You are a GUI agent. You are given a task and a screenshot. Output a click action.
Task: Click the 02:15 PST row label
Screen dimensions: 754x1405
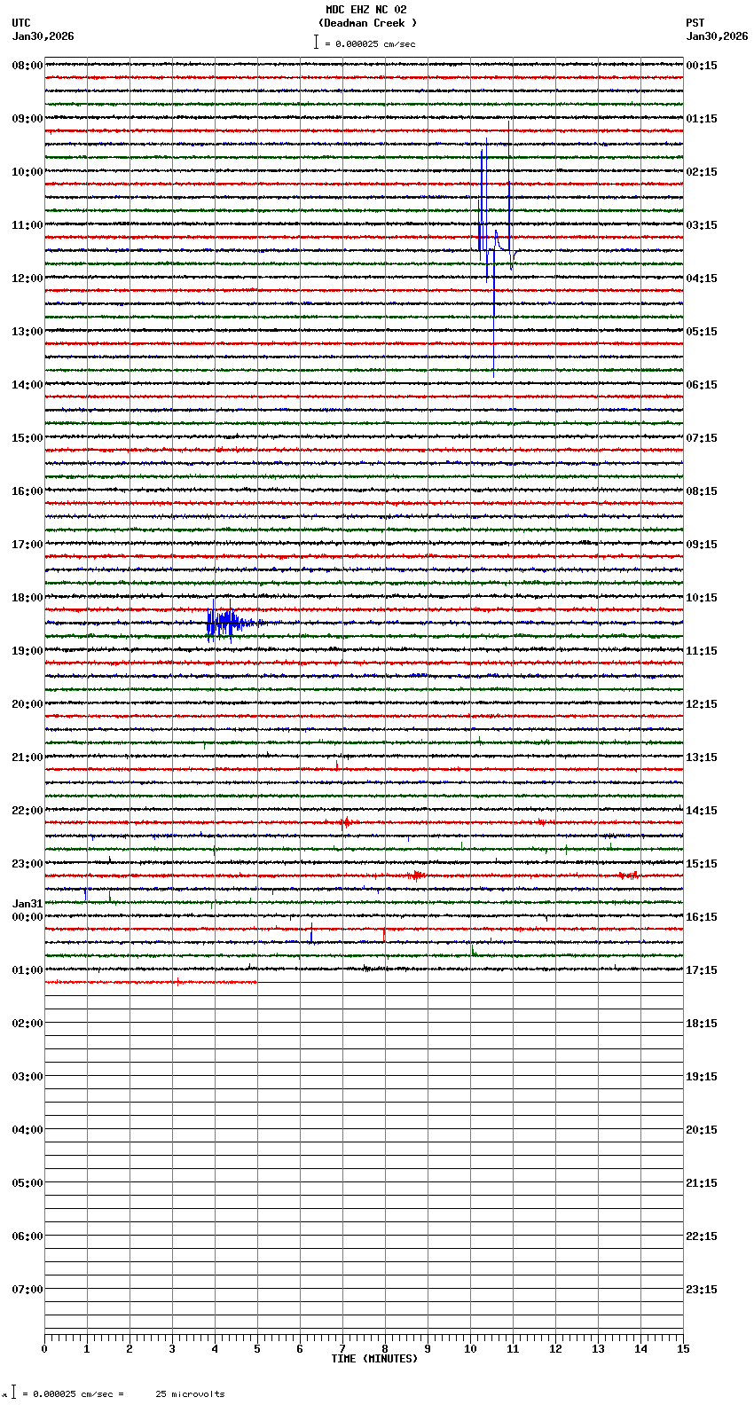(x=702, y=172)
